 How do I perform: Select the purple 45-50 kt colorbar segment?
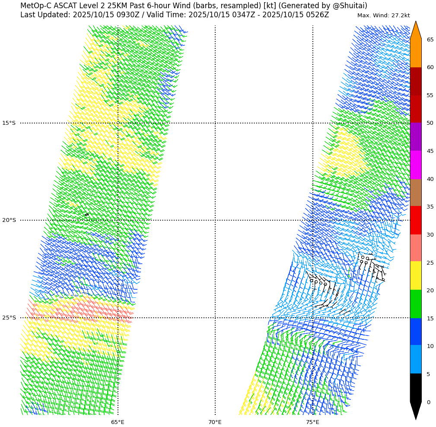(415, 137)
